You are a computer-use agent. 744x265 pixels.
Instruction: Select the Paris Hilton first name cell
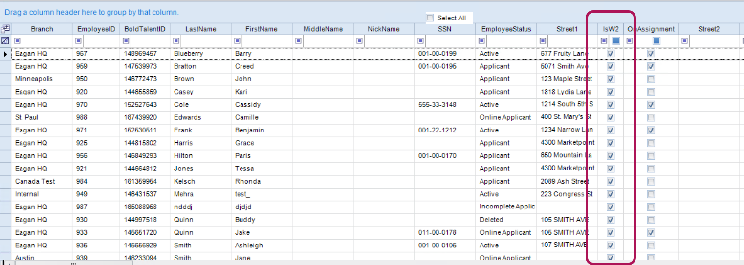pos(261,156)
